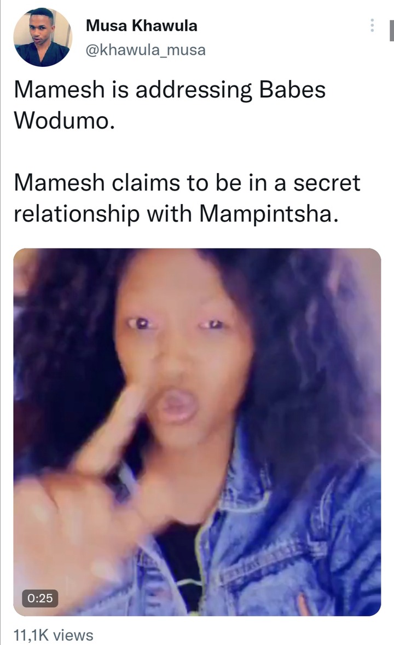This screenshot has width=394, height=645.
Task: Open Musa Khawula's profile picture
Action: pyautogui.click(x=43, y=37)
